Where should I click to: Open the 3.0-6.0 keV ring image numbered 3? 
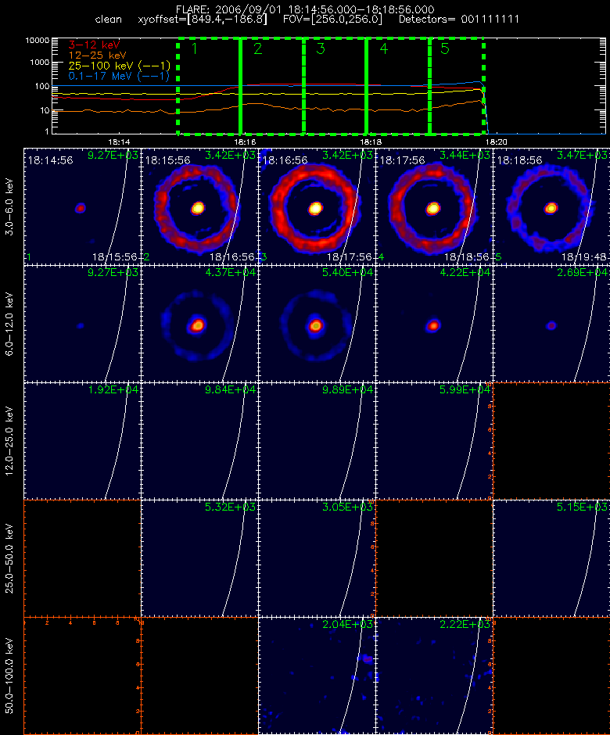point(317,206)
